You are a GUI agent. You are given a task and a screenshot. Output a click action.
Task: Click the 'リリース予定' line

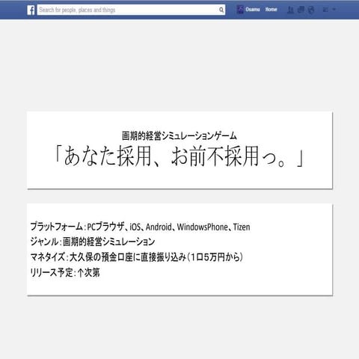pyautogui.click(x=65, y=272)
